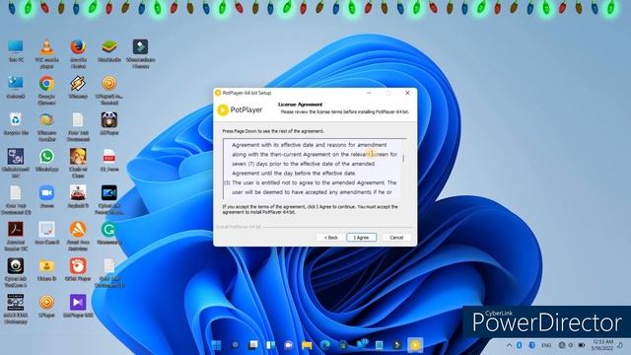Image resolution: width=631 pixels, height=355 pixels.
Task: Show hidden system tray icons
Action: [x=509, y=345]
